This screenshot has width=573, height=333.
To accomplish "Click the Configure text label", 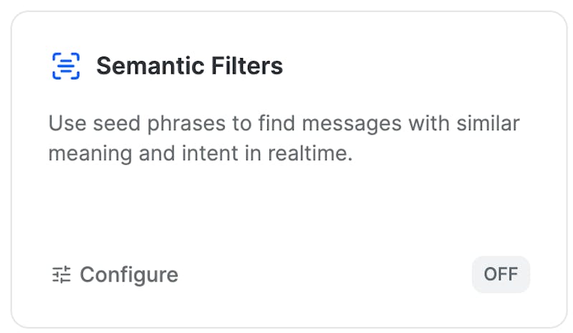I will 129,274.
